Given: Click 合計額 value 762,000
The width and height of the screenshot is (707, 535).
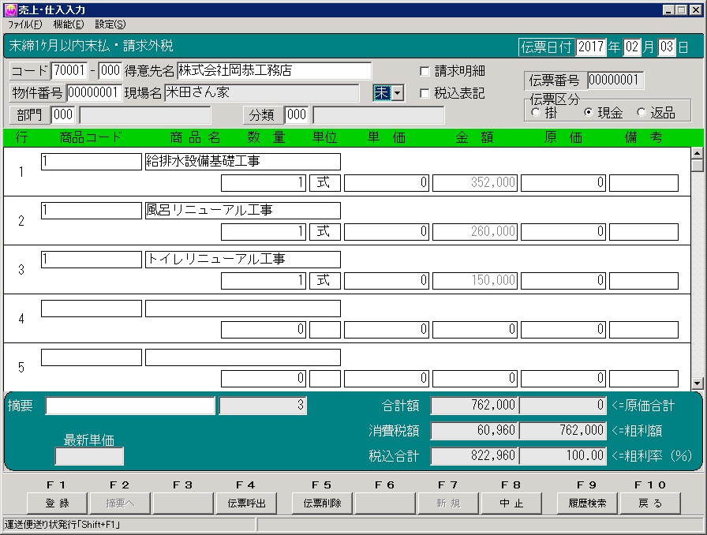Looking at the screenshot, I should click(474, 406).
